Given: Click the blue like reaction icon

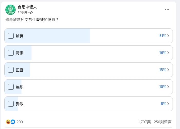Looking at the screenshot, I should click(13, 122).
